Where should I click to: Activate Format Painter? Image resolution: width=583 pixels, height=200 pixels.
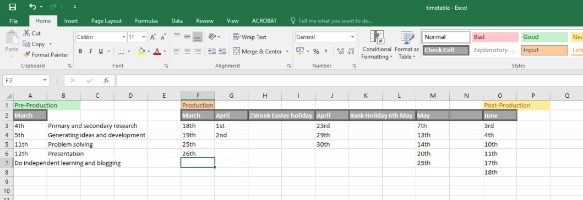click(45, 54)
